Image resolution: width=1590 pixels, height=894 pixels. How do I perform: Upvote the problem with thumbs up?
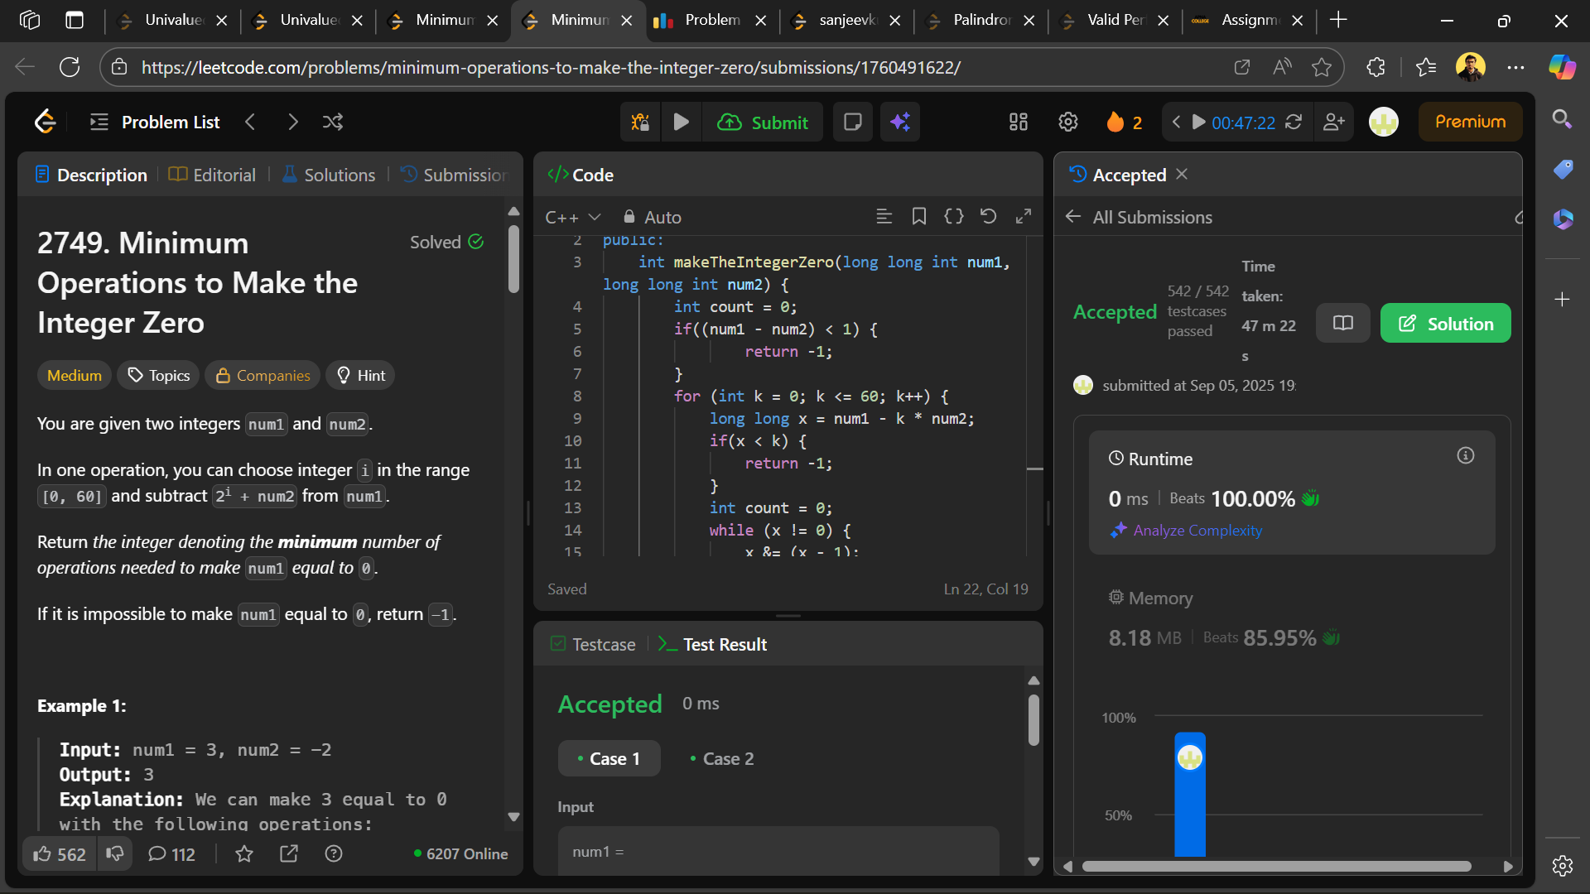click(59, 853)
